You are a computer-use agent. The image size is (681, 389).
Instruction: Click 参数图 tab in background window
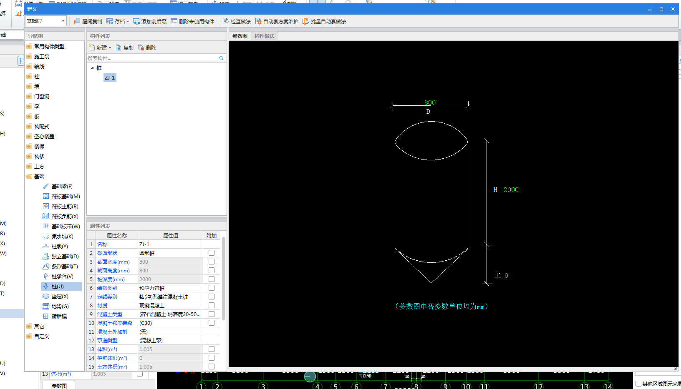(59, 386)
